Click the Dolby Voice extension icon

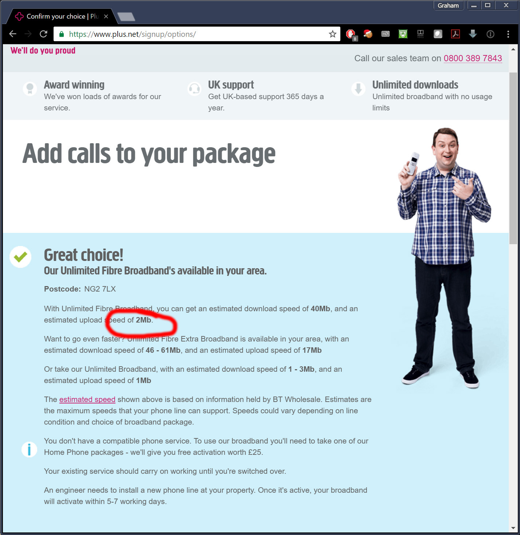(x=421, y=34)
